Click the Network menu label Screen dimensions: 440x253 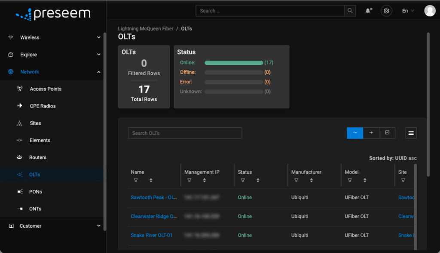coord(30,72)
